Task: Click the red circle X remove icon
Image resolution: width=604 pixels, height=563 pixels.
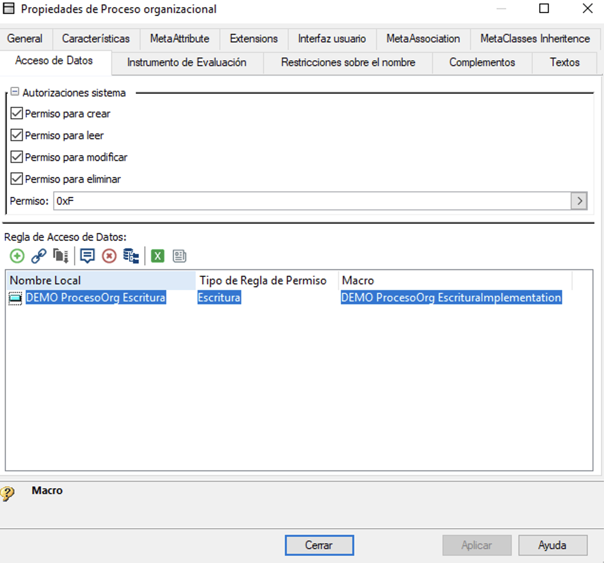Action: pyautogui.click(x=109, y=256)
